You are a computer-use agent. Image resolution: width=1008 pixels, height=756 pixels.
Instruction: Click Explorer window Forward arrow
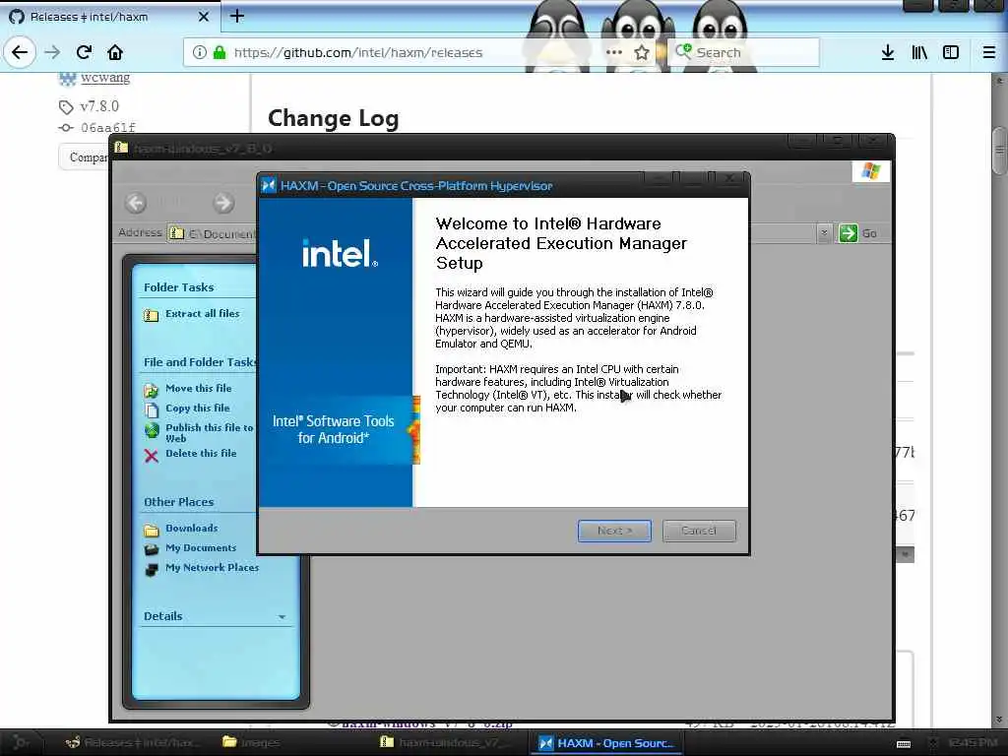[223, 203]
